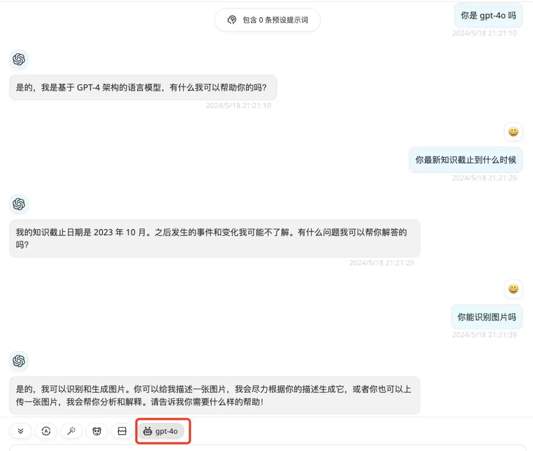Click the reply about GPT-4 架构的语言模型
The height and width of the screenshot is (451, 533).
[143, 87]
